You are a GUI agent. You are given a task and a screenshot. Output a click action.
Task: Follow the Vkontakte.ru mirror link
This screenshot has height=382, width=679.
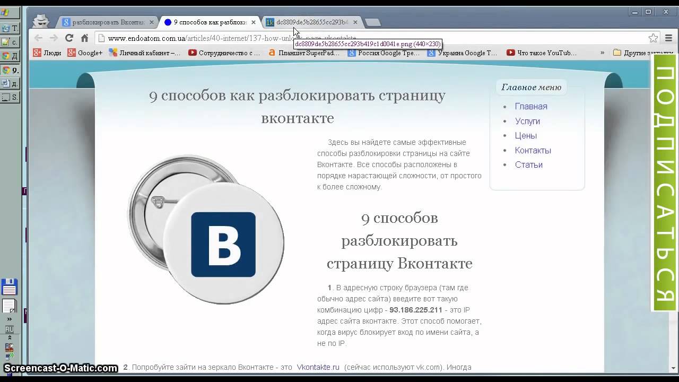click(318, 367)
